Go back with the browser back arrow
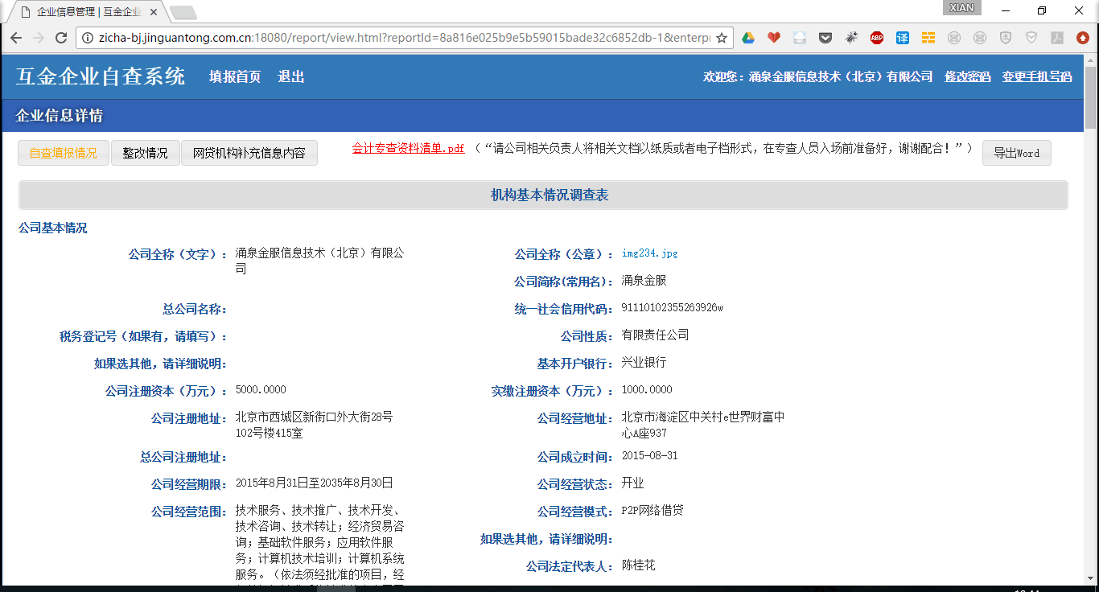This screenshot has width=1099, height=592. point(15,38)
